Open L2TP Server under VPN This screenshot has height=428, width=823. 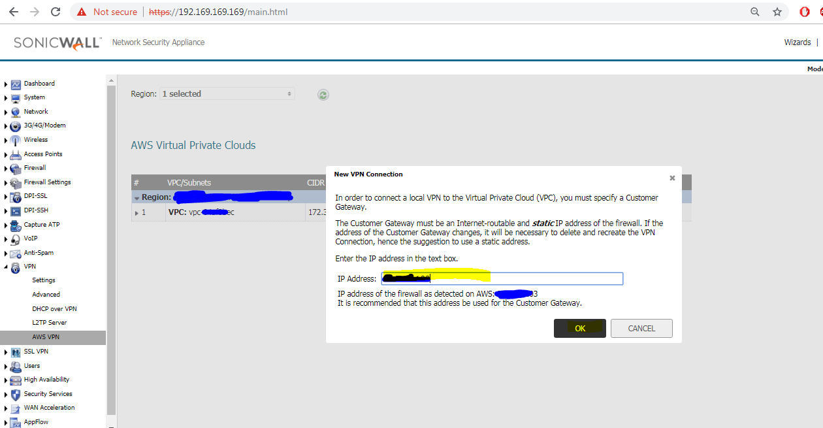coord(49,323)
